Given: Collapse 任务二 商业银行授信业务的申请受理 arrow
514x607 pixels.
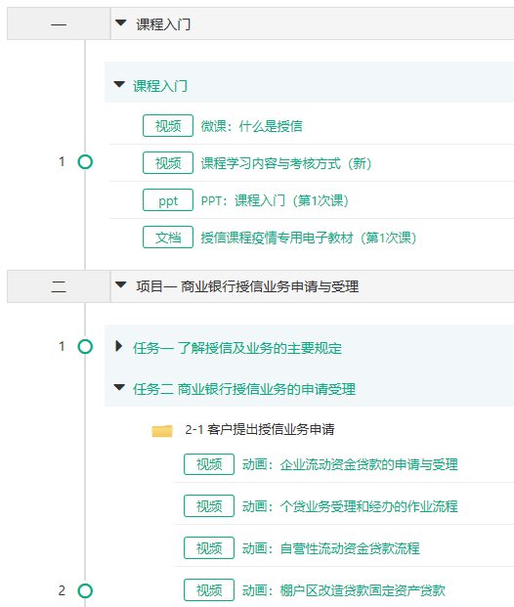Looking at the screenshot, I should 119,387.
